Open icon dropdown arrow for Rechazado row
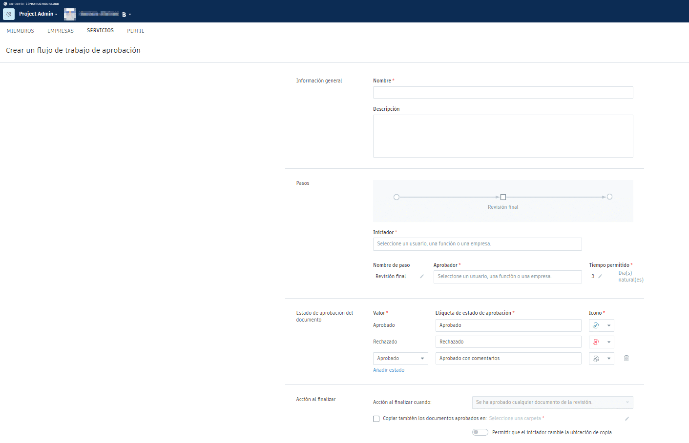Screen dimensions: 689x443 point(609,342)
